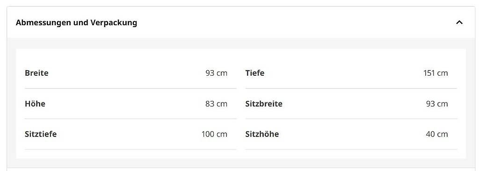Click the 93 cm Sitzbreite value
The height and width of the screenshot is (171, 479).
tap(437, 104)
